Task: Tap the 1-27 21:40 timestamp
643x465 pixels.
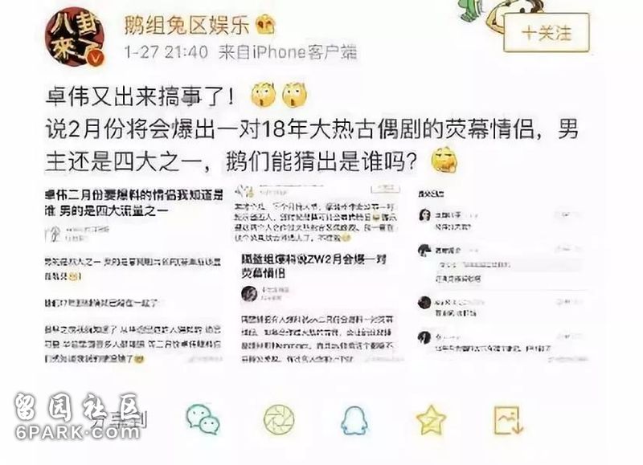Action: 166,52
